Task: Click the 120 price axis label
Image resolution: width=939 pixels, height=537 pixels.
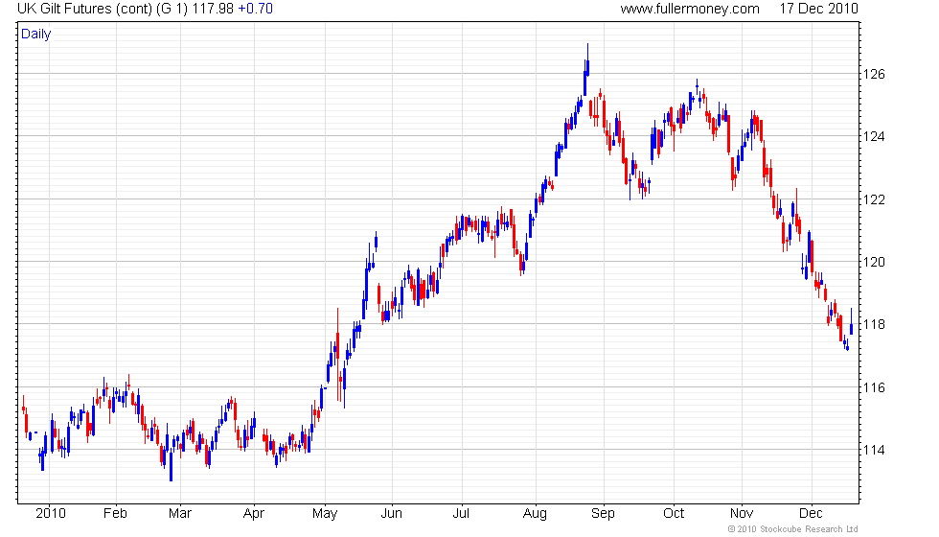Action: (x=874, y=262)
